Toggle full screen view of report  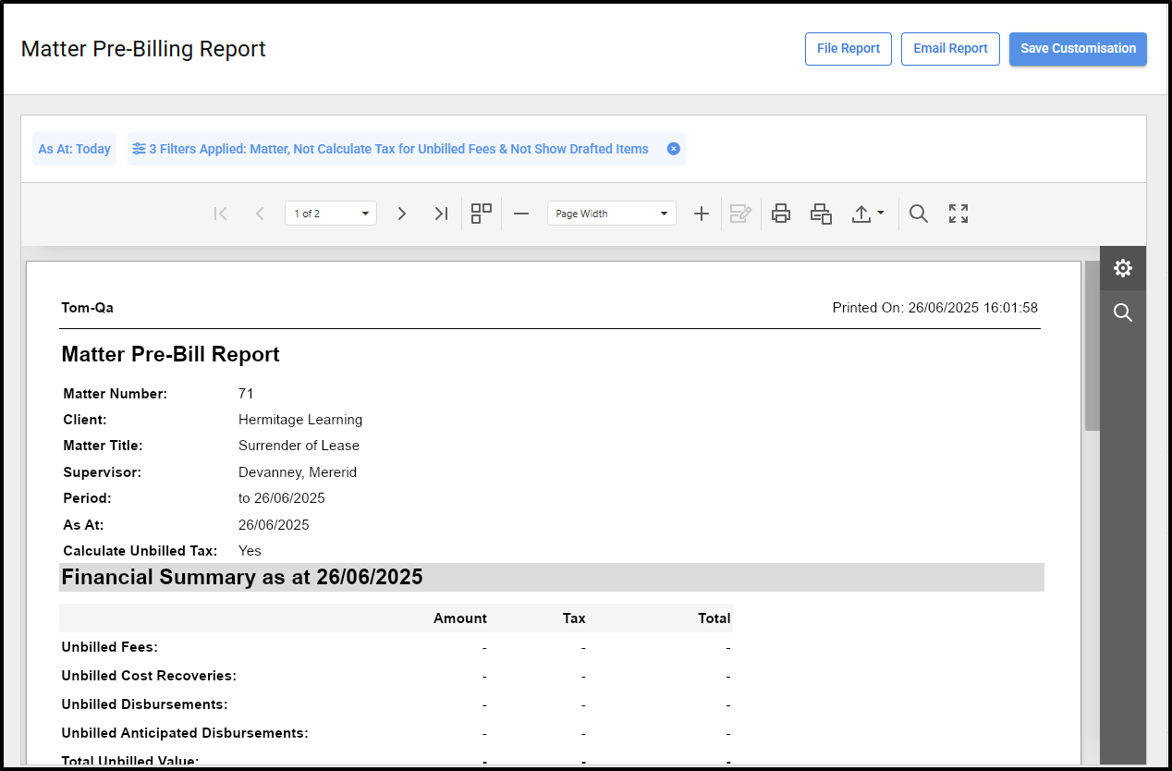958,214
